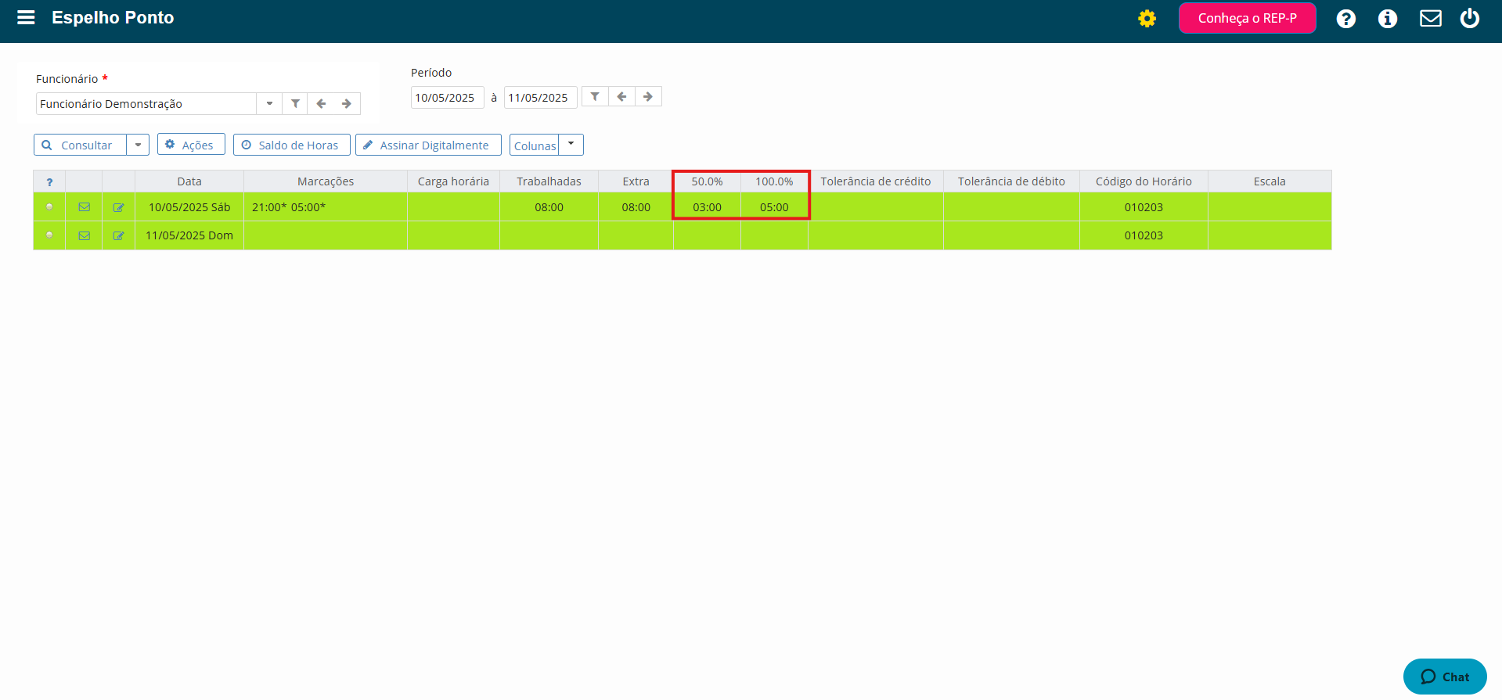Click Código do Horário column header
Viewport: 1502px width, 700px height.
coord(1144,181)
